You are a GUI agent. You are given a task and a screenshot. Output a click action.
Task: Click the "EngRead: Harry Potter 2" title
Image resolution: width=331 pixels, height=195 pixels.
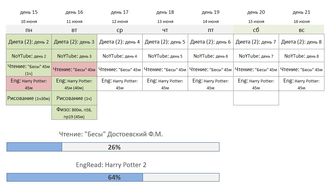click(111, 165)
